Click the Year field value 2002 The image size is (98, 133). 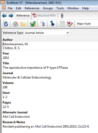pos(6,58)
